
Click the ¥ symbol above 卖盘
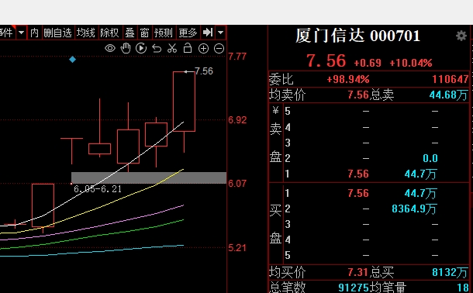pos(275,111)
